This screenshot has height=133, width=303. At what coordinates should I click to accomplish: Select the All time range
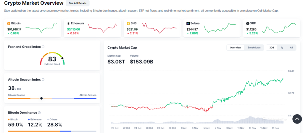click(291, 48)
